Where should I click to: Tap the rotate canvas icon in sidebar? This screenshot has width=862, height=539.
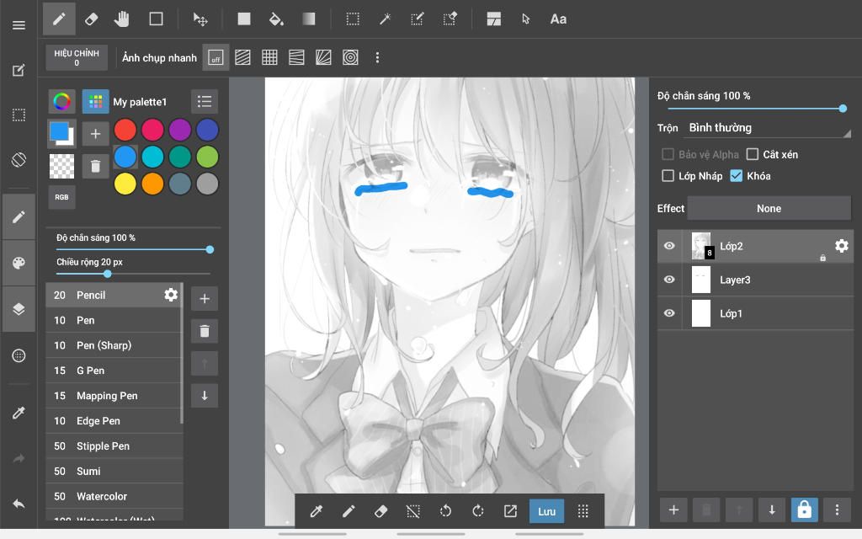pos(19,160)
